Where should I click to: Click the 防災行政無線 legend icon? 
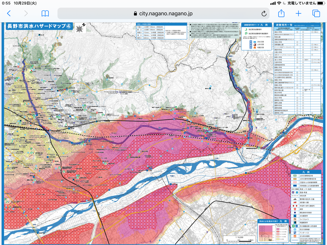(295, 229)
